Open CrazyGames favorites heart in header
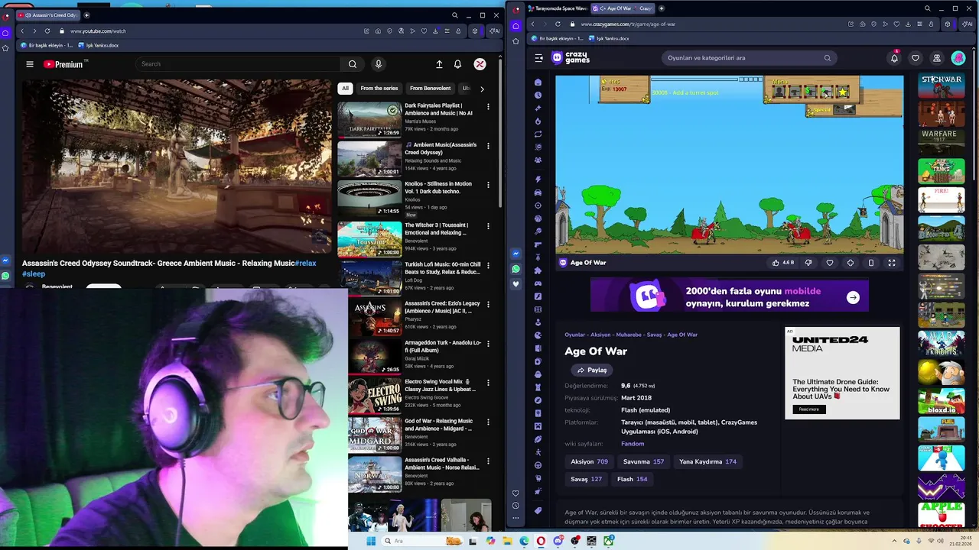979x550 pixels. 916,58
